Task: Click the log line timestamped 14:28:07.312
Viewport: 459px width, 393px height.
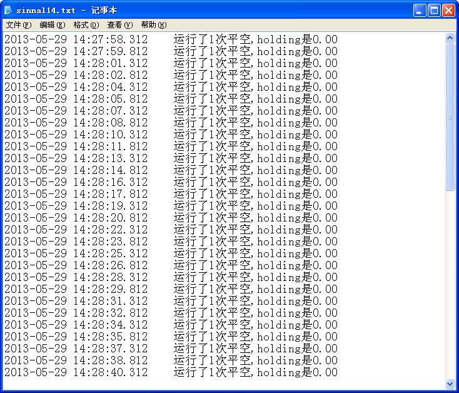Action: [171, 111]
